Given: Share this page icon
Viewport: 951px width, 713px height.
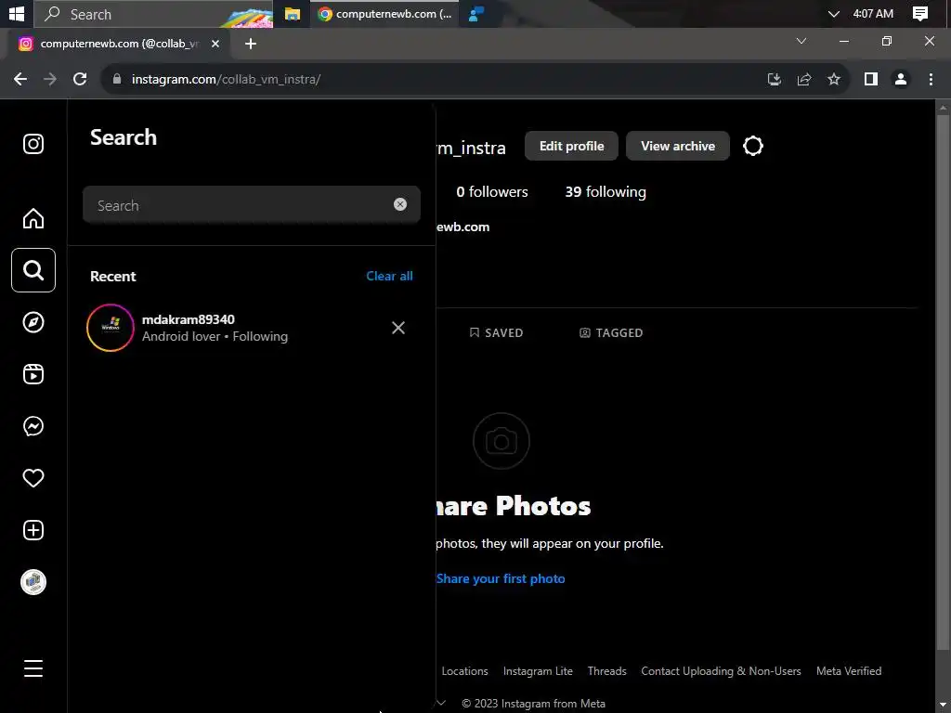Looking at the screenshot, I should click(804, 80).
